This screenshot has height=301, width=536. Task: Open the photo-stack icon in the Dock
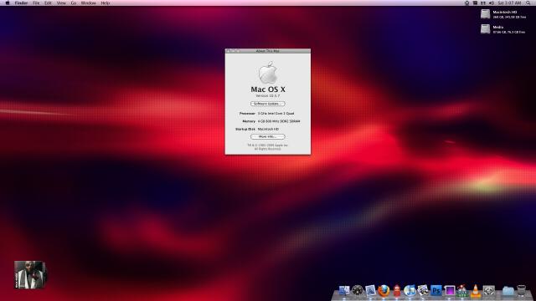(423, 291)
